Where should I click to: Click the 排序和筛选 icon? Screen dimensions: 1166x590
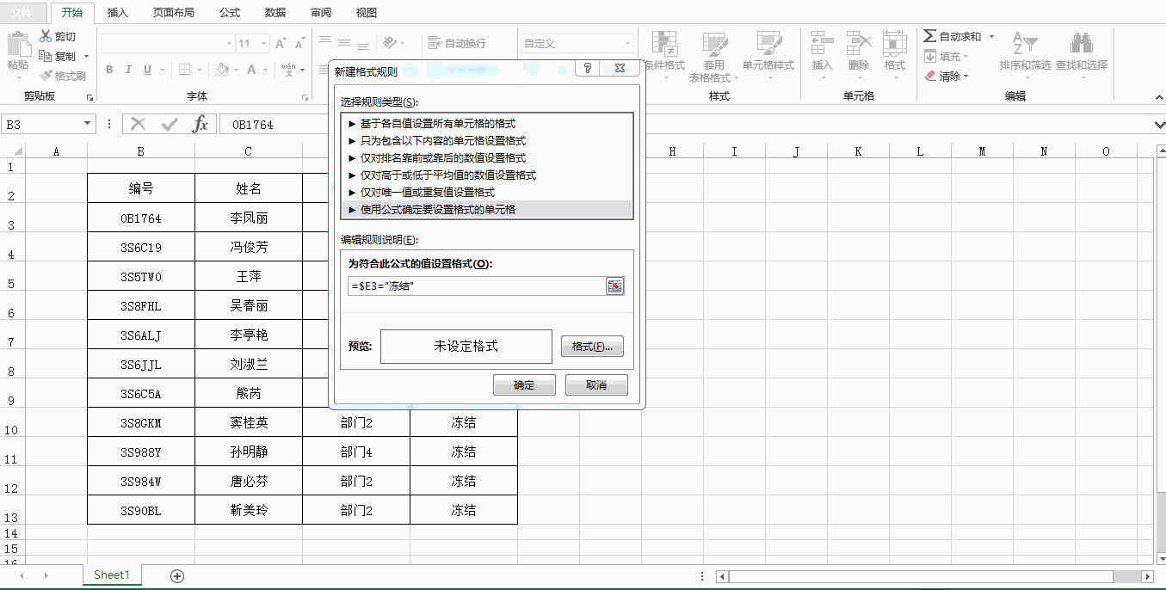pyautogui.click(x=1025, y=45)
